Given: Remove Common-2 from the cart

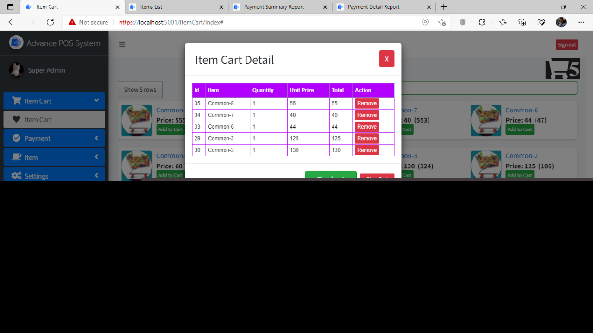Looking at the screenshot, I should (x=367, y=138).
